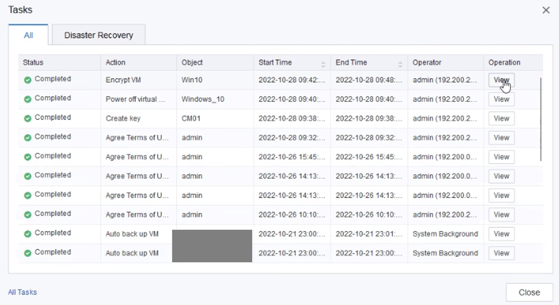Switch to the Disaster Recovery tab

[98, 35]
